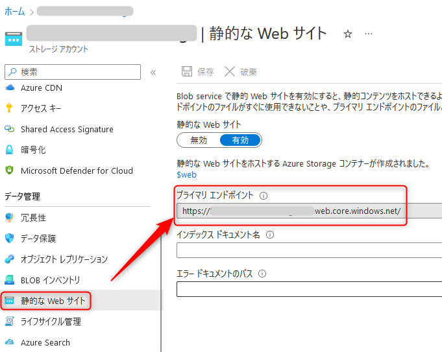
Task: Click the globe icon for 冗長性
Action: click(x=9, y=217)
